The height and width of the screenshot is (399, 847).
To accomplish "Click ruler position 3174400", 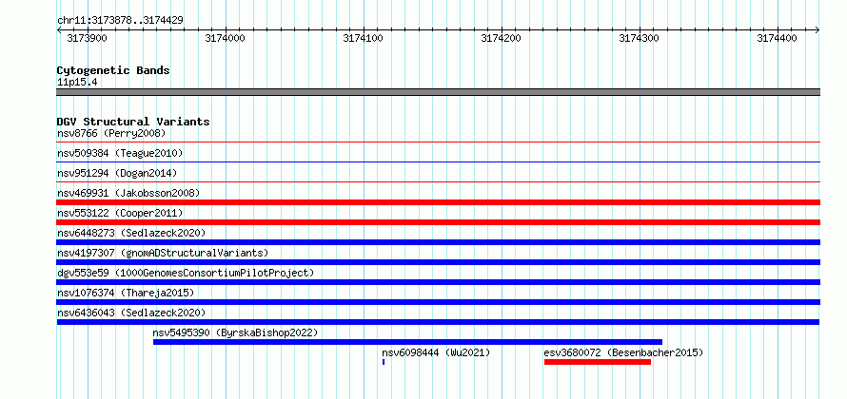I will pos(778,38).
